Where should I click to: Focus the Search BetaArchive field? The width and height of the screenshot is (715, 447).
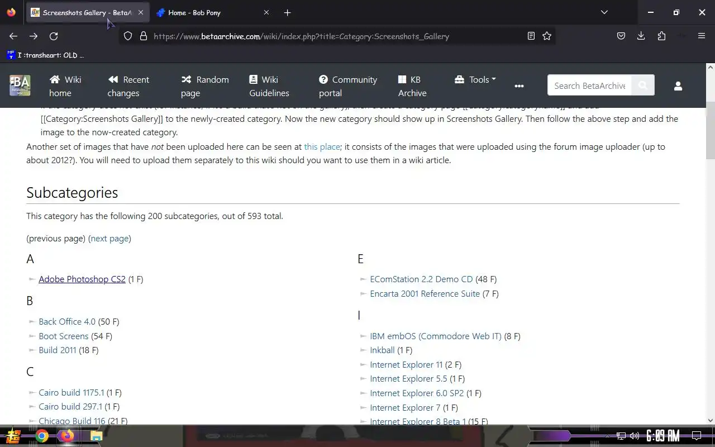click(x=589, y=85)
